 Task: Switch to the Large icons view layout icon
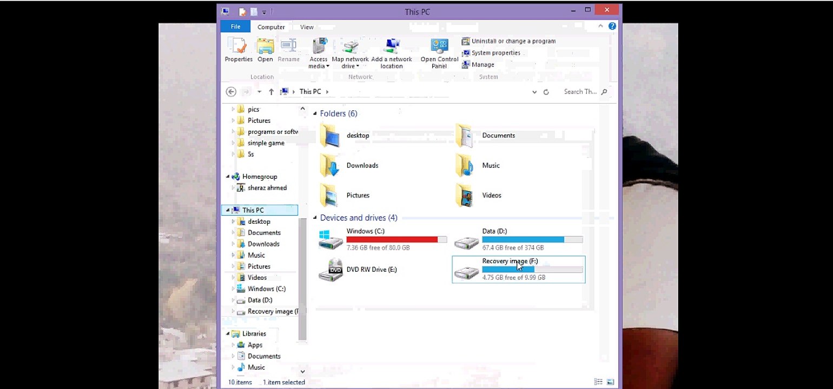click(x=610, y=382)
